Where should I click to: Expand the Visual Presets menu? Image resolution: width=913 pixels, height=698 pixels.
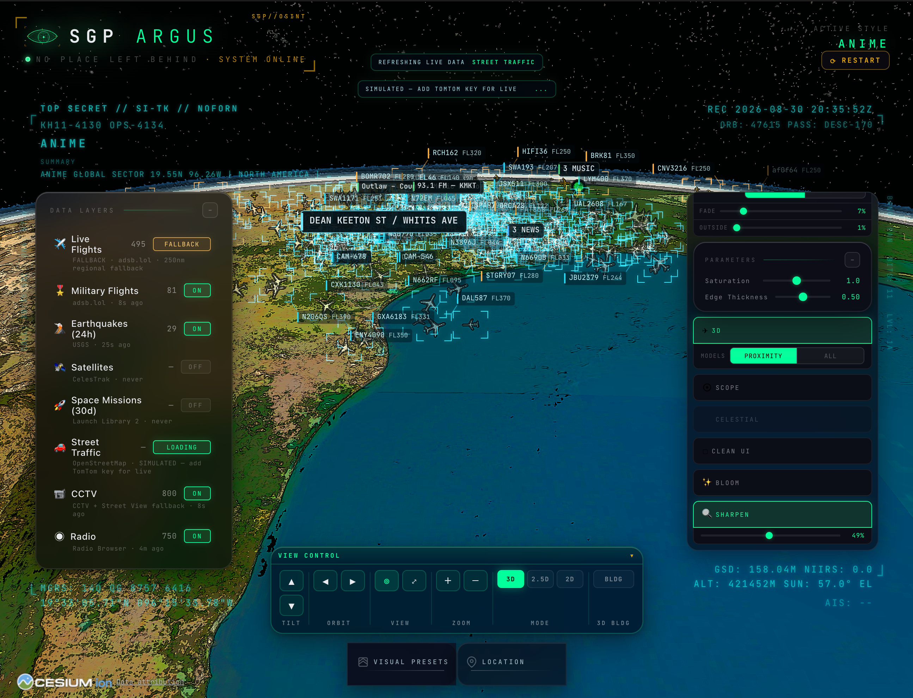click(402, 664)
